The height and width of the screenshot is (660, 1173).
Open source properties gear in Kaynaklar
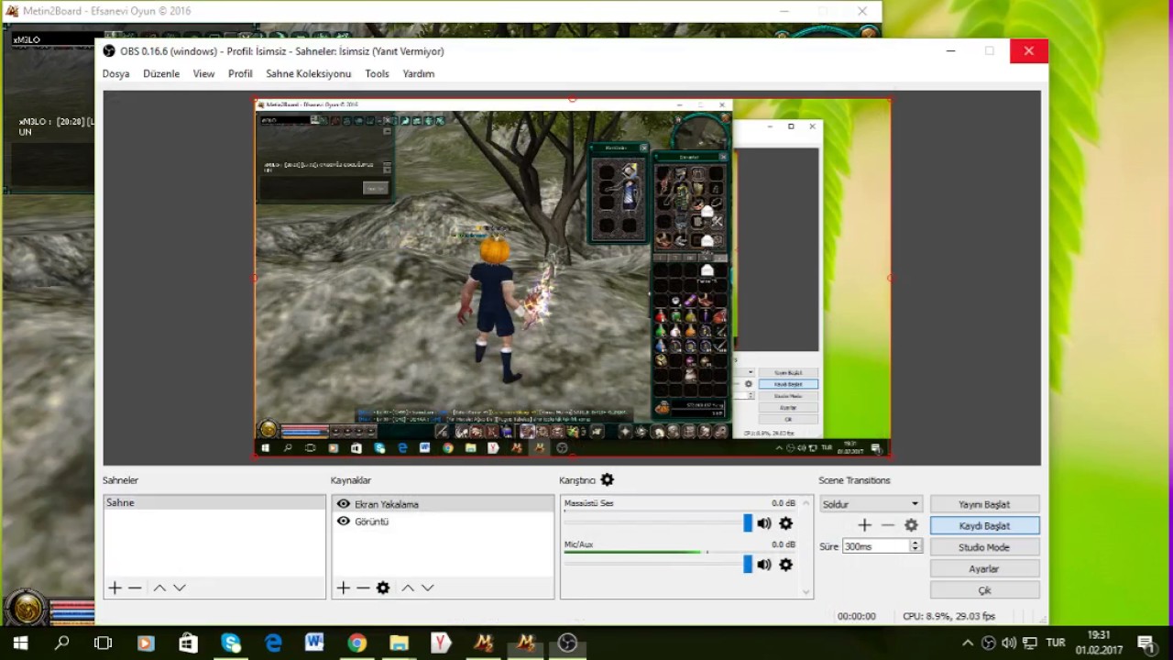(x=383, y=588)
